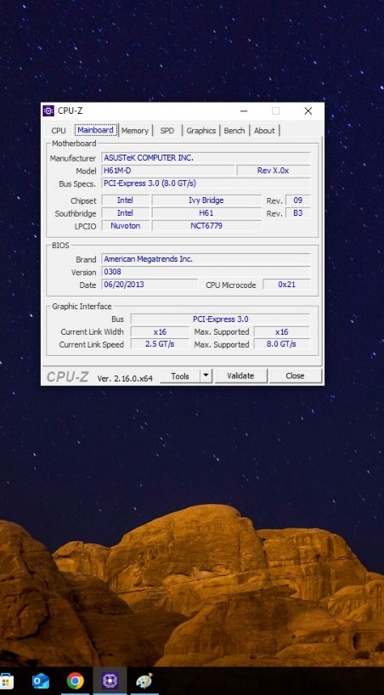The image size is (384, 695).
Task: Click the Nuvoton LPCIO vendor field
Action: tap(125, 226)
